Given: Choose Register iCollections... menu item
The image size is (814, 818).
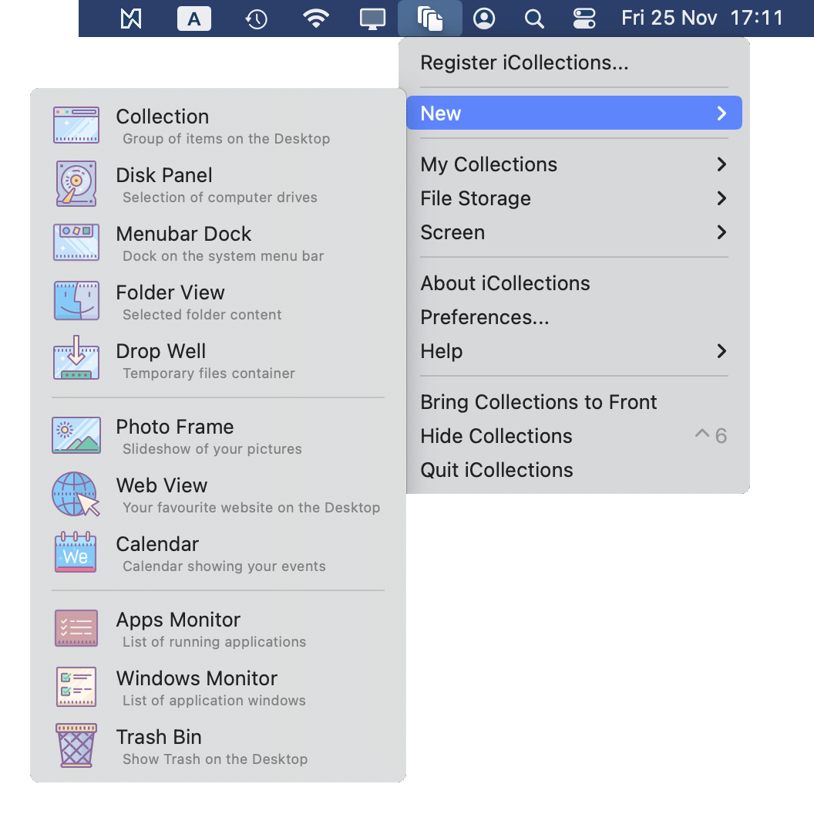Looking at the screenshot, I should 574,63.
